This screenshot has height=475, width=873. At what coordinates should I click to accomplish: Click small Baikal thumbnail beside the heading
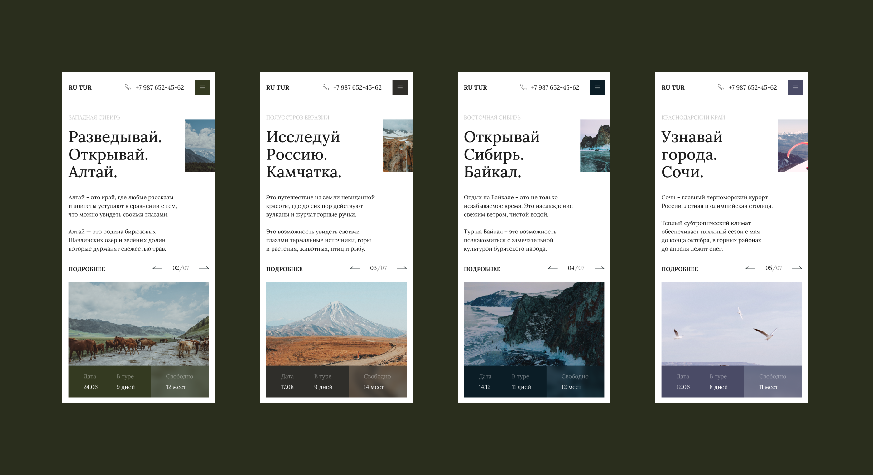tap(595, 145)
